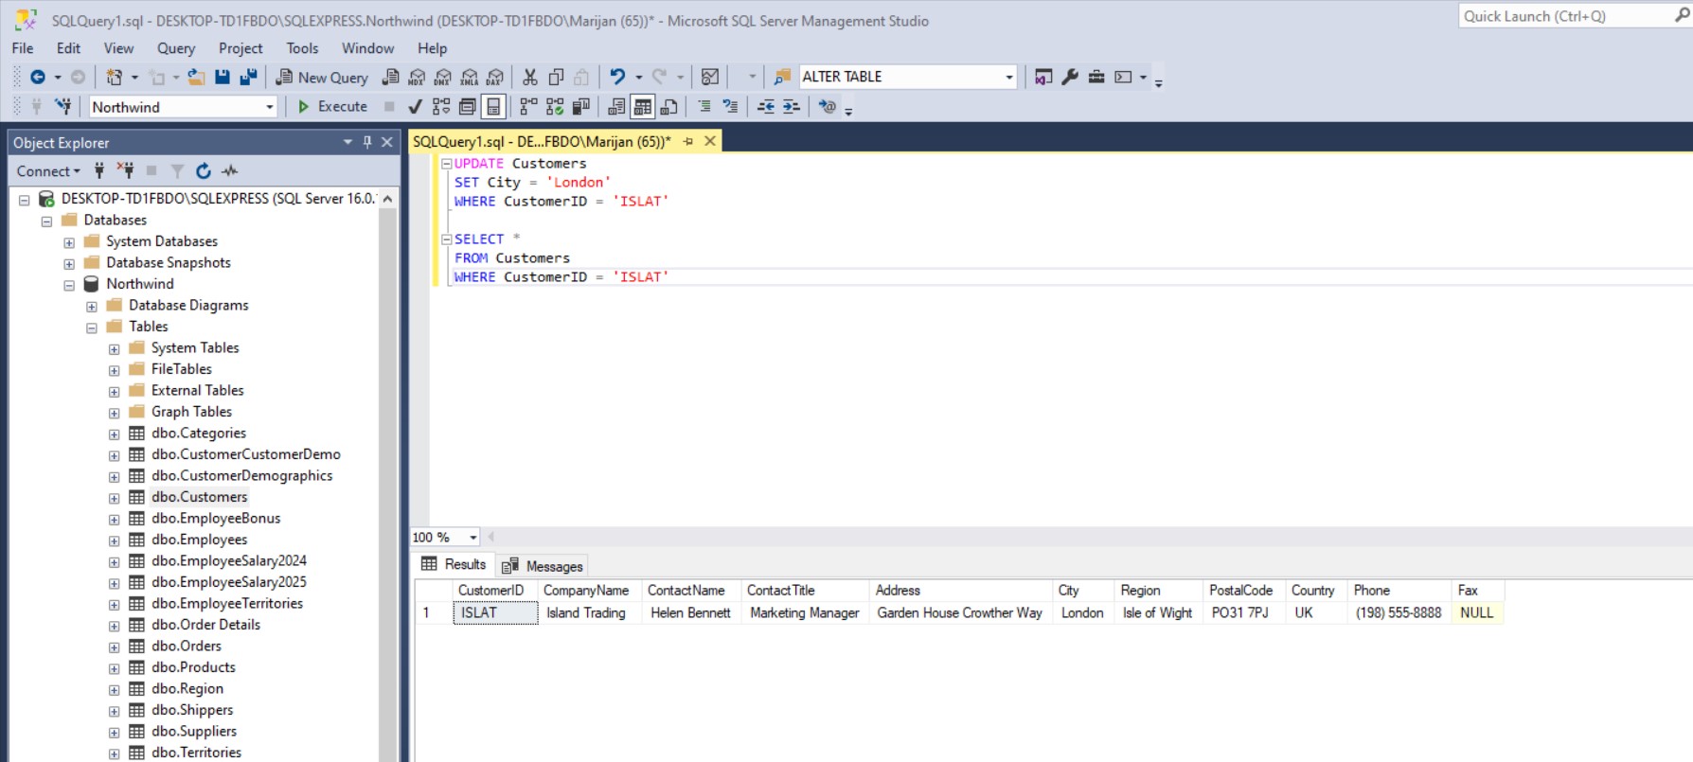Close the SQLQuery1.sql tab
1693x762 pixels.
(710, 141)
